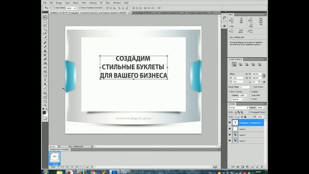The width and height of the screenshot is (309, 174).
Task: Click the link layers icon
Action: (233, 167)
